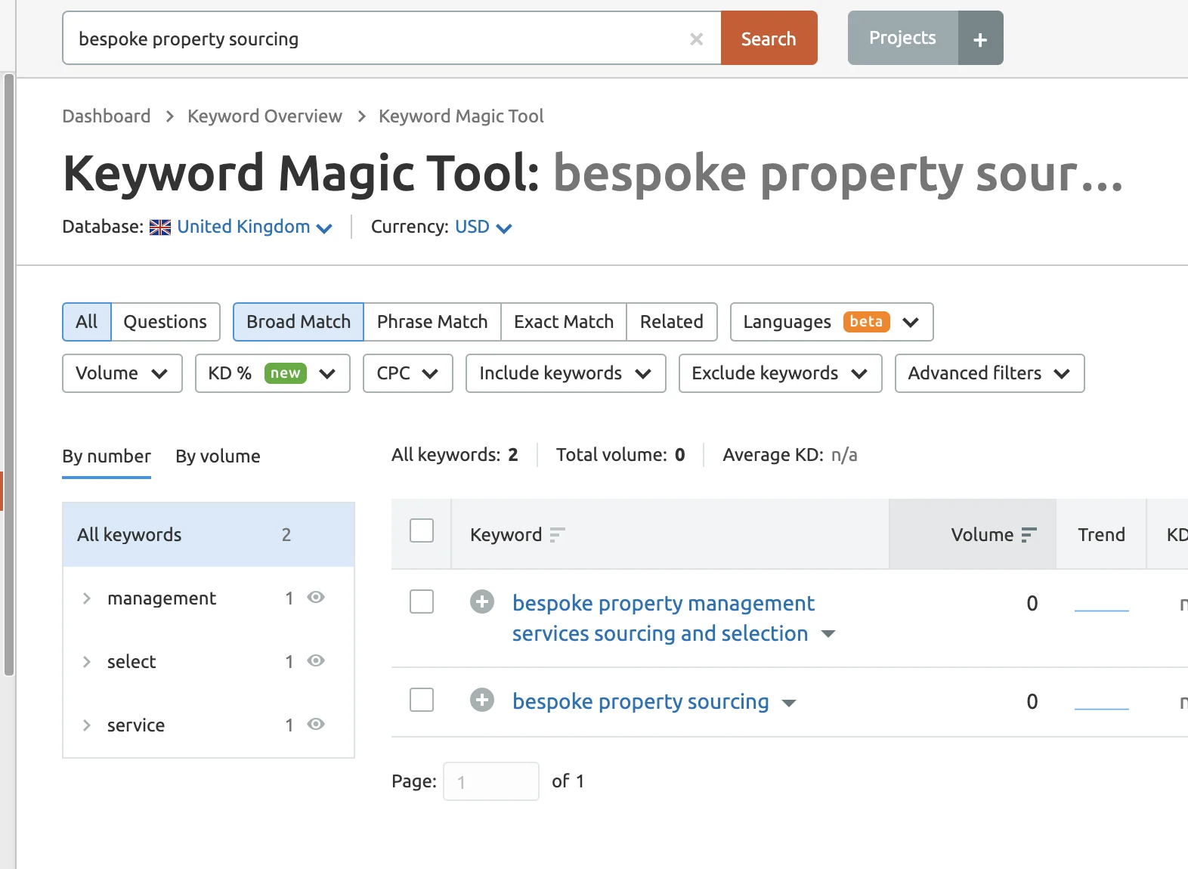This screenshot has width=1188, height=869.
Task: Open the bespoke property sourcing keyword link
Action: [x=641, y=701]
